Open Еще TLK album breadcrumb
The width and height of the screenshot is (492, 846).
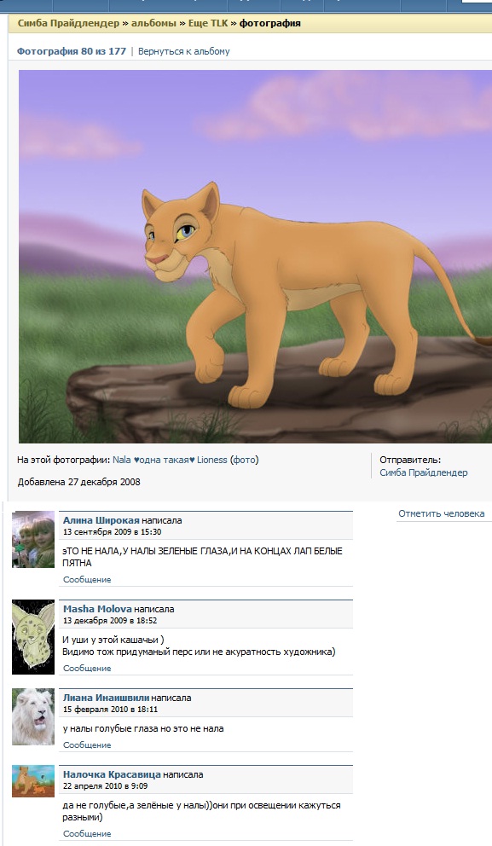[208, 23]
